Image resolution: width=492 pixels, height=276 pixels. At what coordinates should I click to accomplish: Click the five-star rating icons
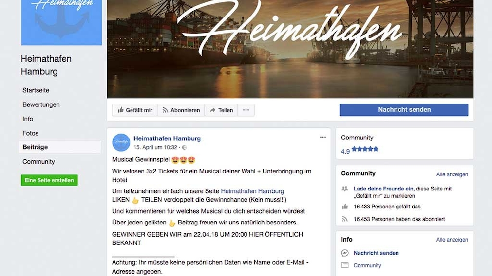click(365, 149)
